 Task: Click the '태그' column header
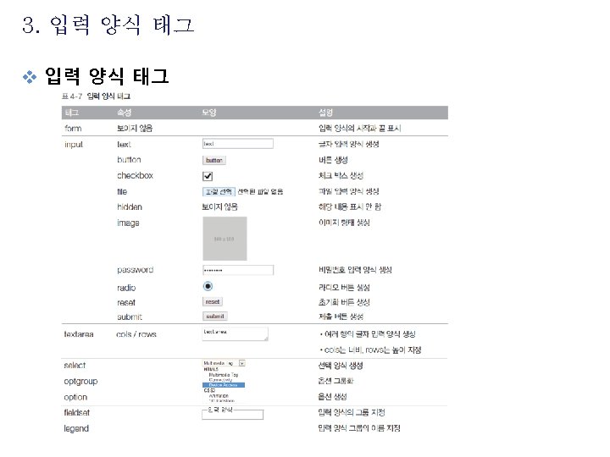[x=71, y=113]
